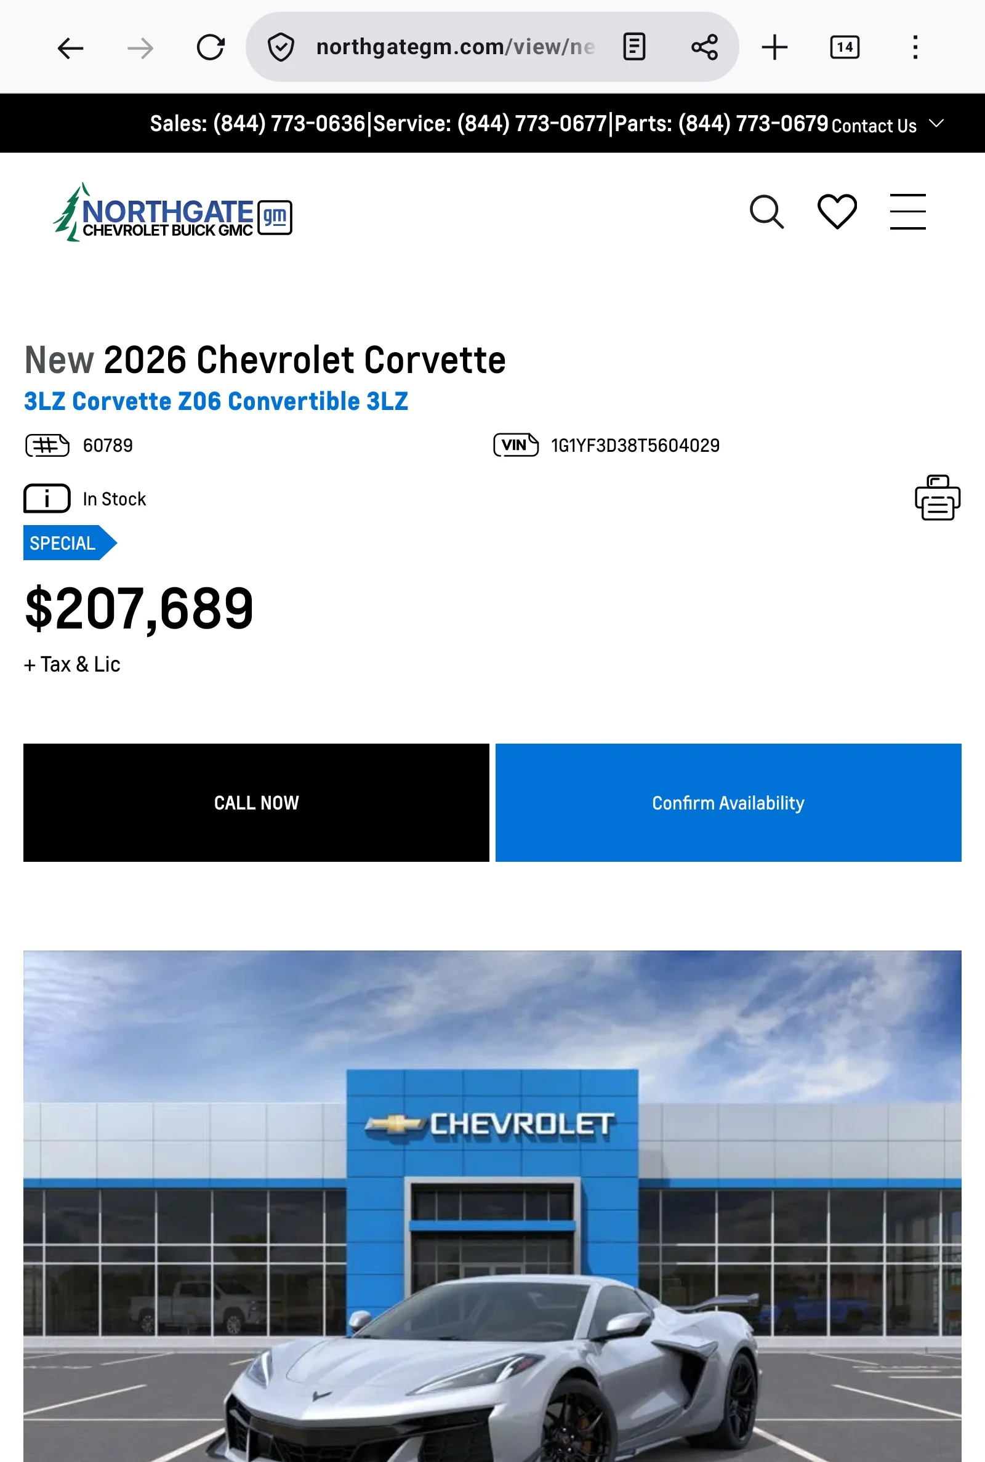Image resolution: width=985 pixels, height=1462 pixels.
Task: Click the Northgate Chevrolet Buick GMC logo
Action: [x=173, y=214]
